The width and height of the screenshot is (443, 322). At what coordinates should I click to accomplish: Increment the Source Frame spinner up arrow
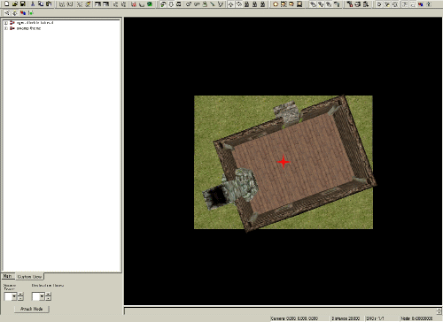point(20,294)
